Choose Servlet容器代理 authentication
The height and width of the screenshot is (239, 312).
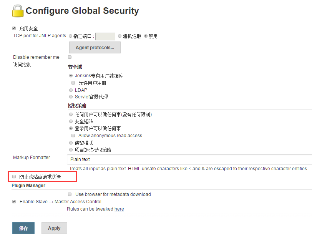coord(71,97)
